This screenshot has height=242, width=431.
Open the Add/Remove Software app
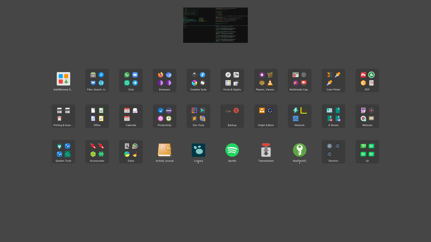click(63, 80)
